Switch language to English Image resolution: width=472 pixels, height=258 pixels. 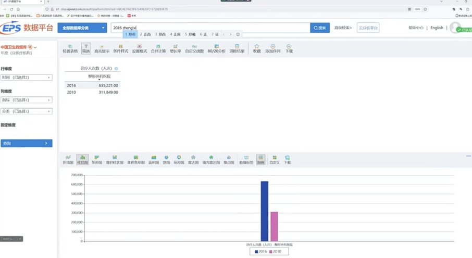pos(437,28)
